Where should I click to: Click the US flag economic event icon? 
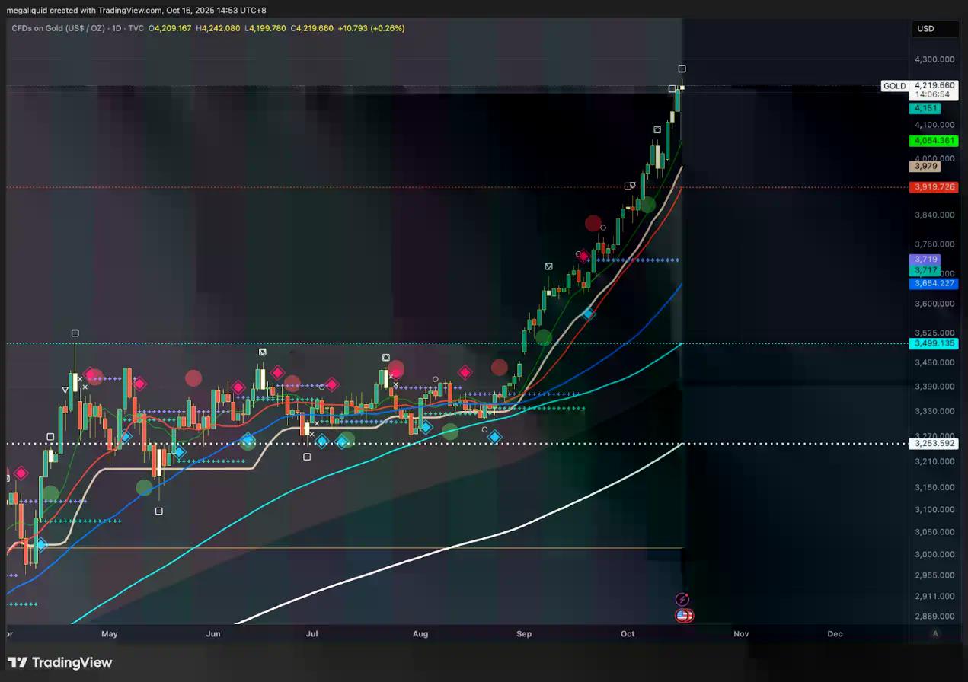pos(683,616)
